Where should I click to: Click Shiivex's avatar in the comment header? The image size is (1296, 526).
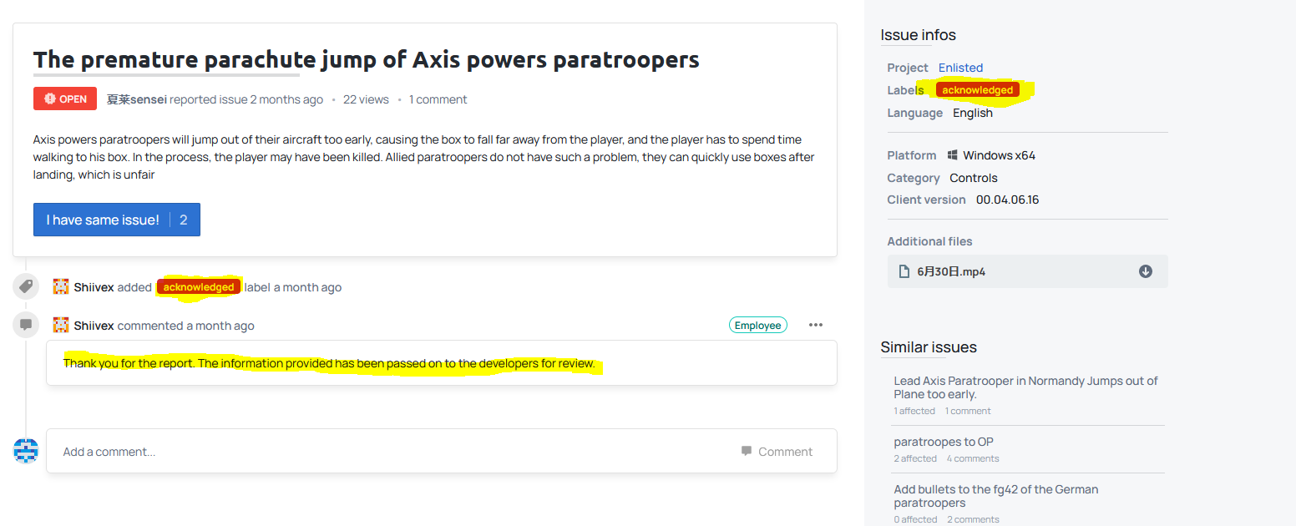pos(60,325)
